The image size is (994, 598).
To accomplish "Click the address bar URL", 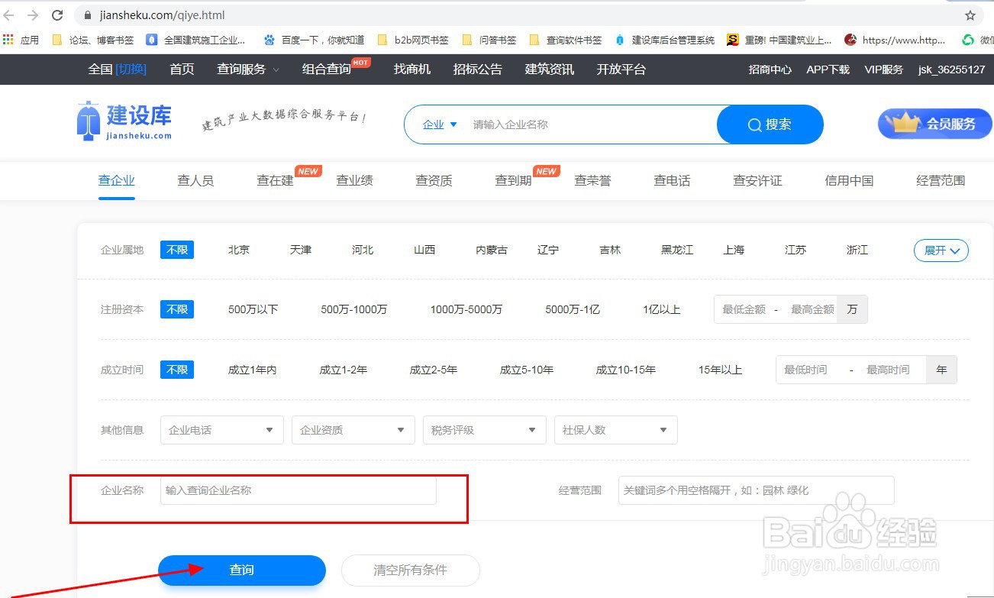I will coord(162,15).
